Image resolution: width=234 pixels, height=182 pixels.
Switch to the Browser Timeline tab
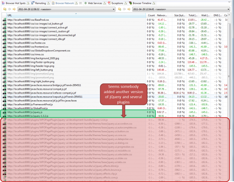[x=142, y=3]
